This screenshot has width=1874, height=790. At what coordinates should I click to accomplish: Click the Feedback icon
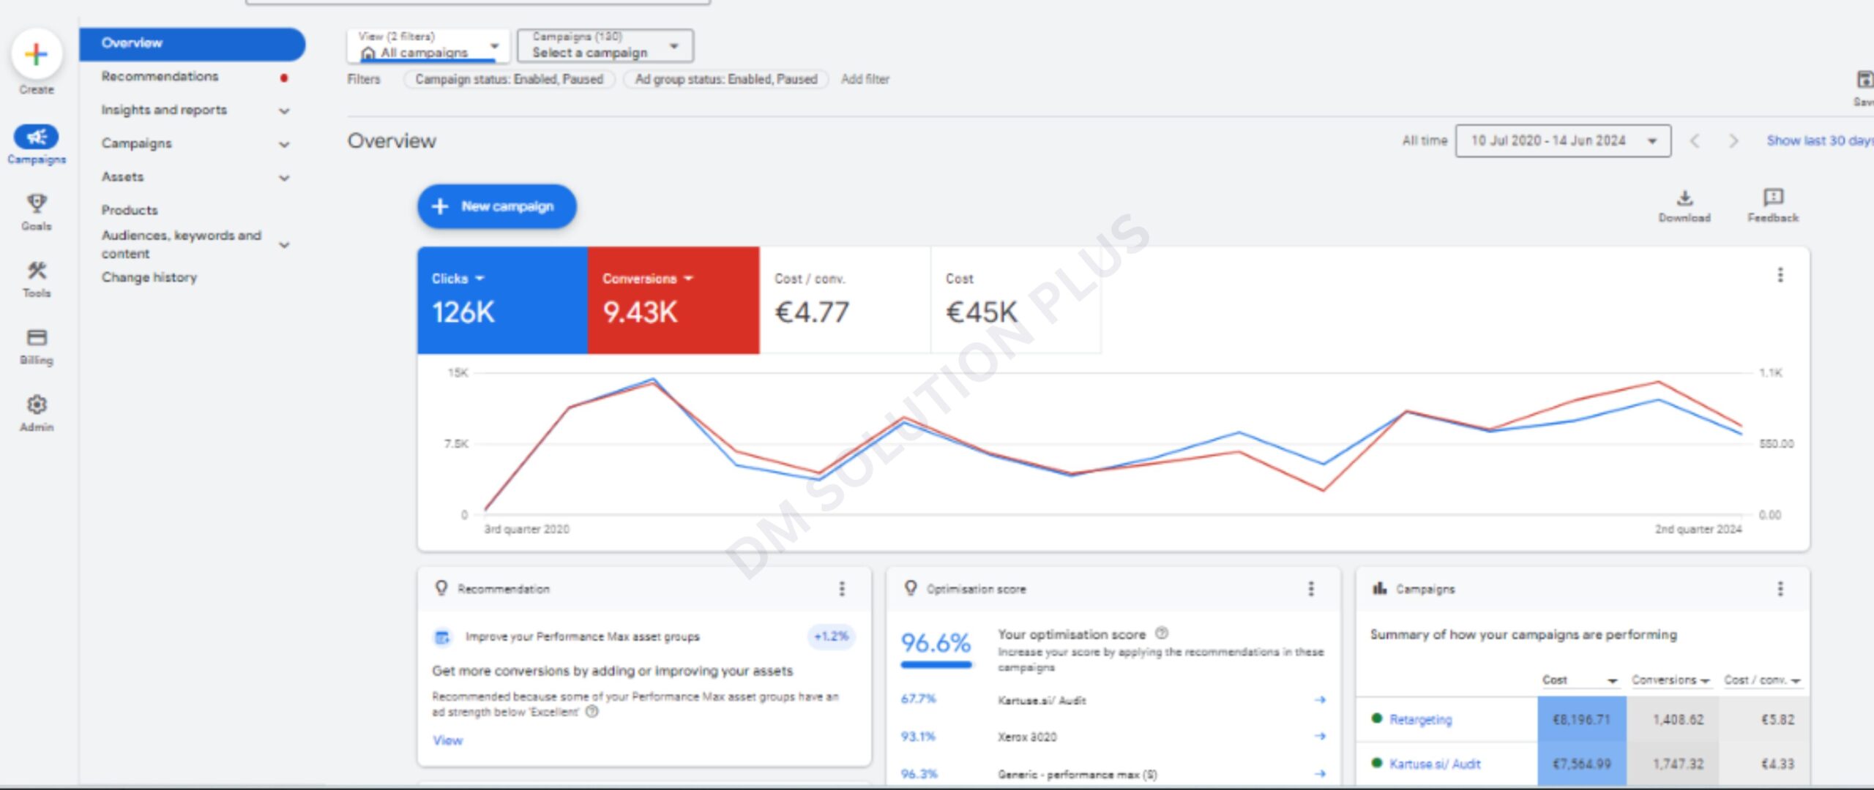click(x=1772, y=197)
